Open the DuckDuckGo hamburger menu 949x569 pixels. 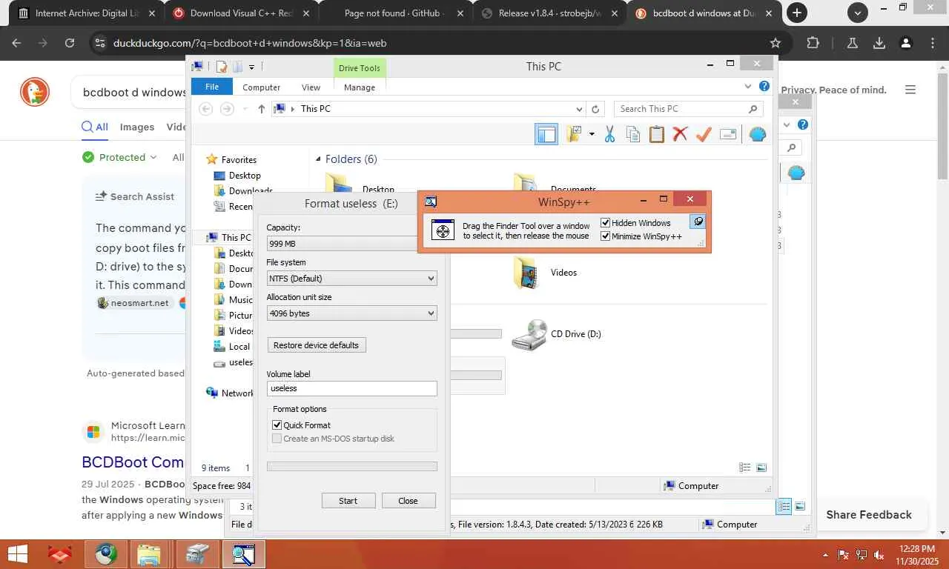(910, 90)
